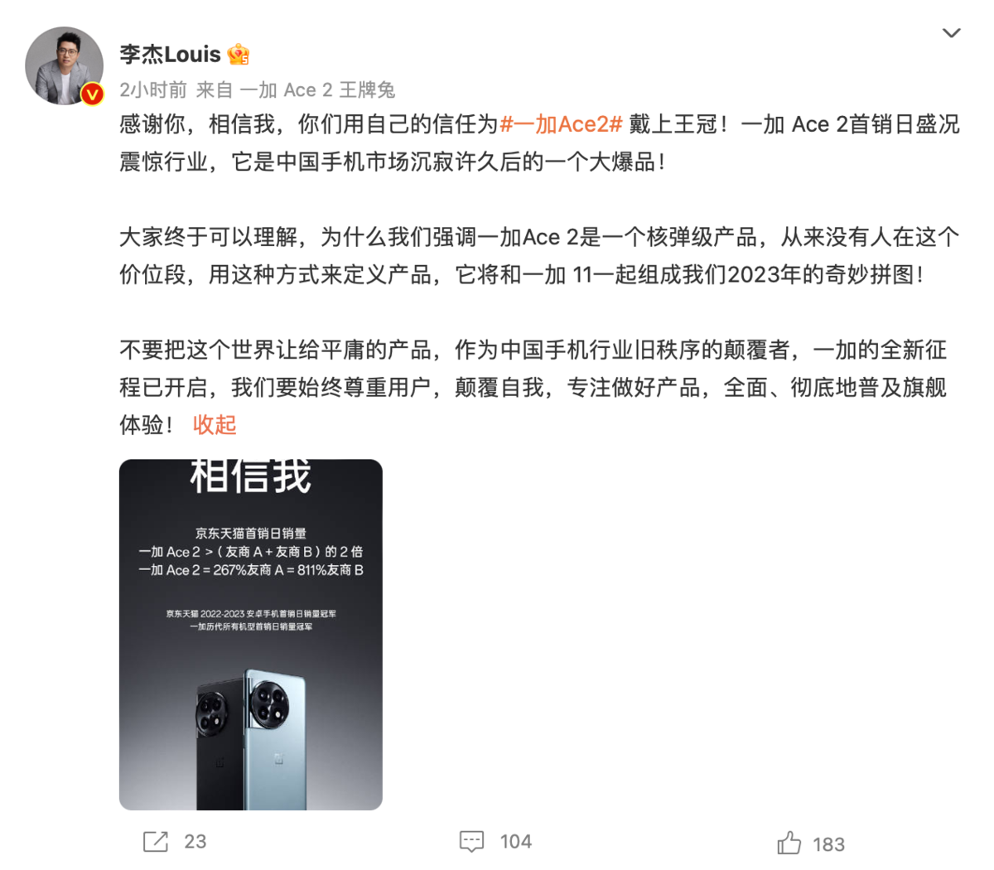Click the phone picture in the poster
Image resolution: width=994 pixels, height=870 pixels.
pos(251,739)
